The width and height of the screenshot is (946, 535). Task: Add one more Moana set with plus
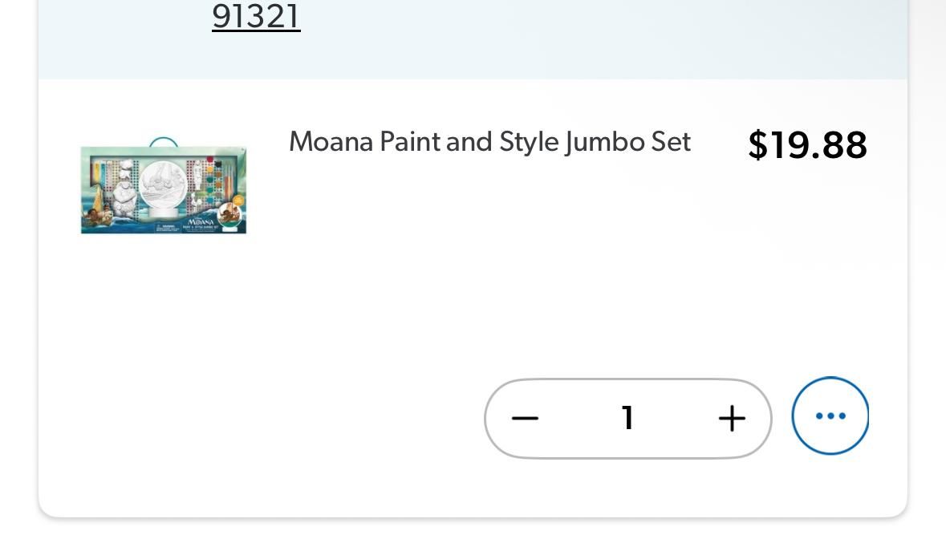point(731,418)
